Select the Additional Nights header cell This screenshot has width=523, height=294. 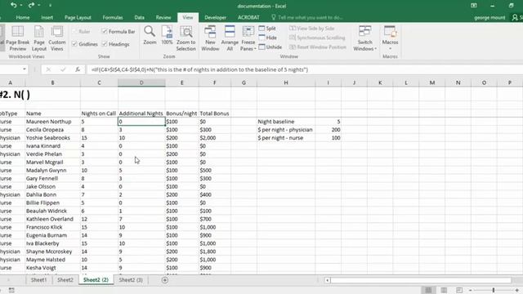[141, 114]
